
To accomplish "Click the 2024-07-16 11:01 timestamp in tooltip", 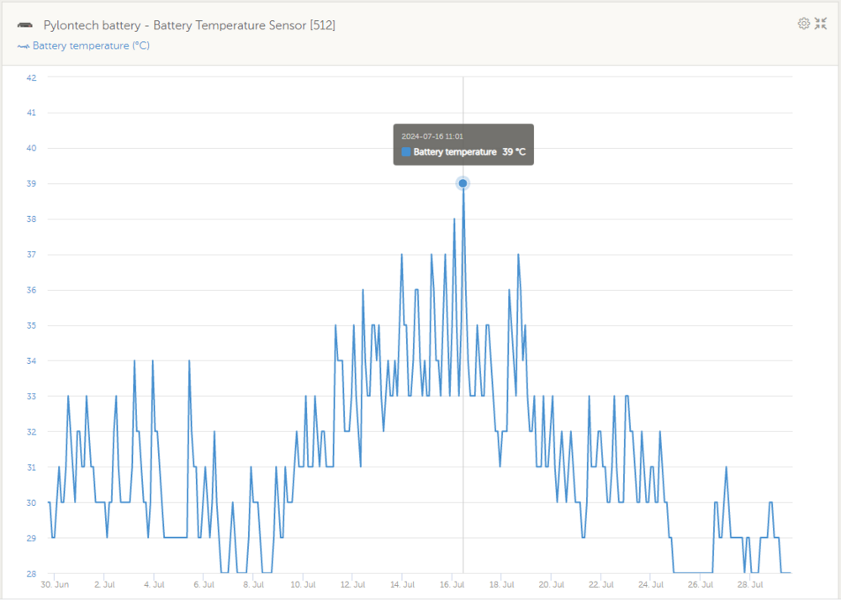I will click(x=432, y=136).
